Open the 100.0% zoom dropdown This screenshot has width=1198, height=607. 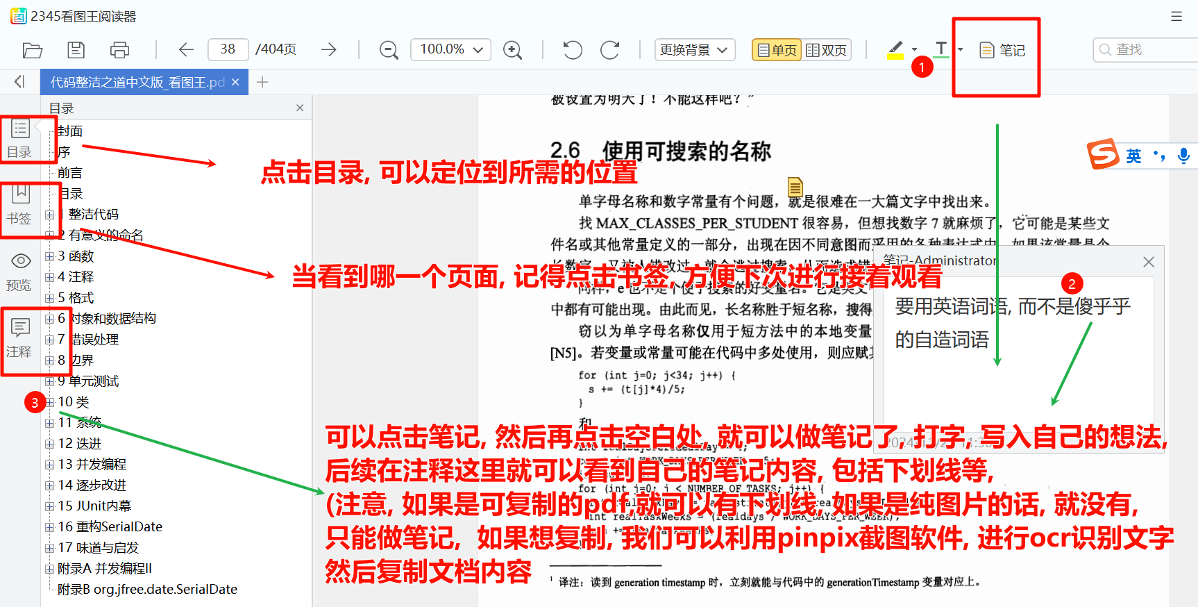[x=451, y=49]
